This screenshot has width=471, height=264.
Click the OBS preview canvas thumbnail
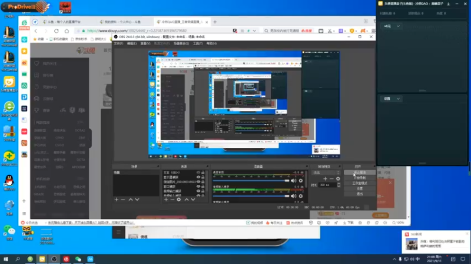244,104
